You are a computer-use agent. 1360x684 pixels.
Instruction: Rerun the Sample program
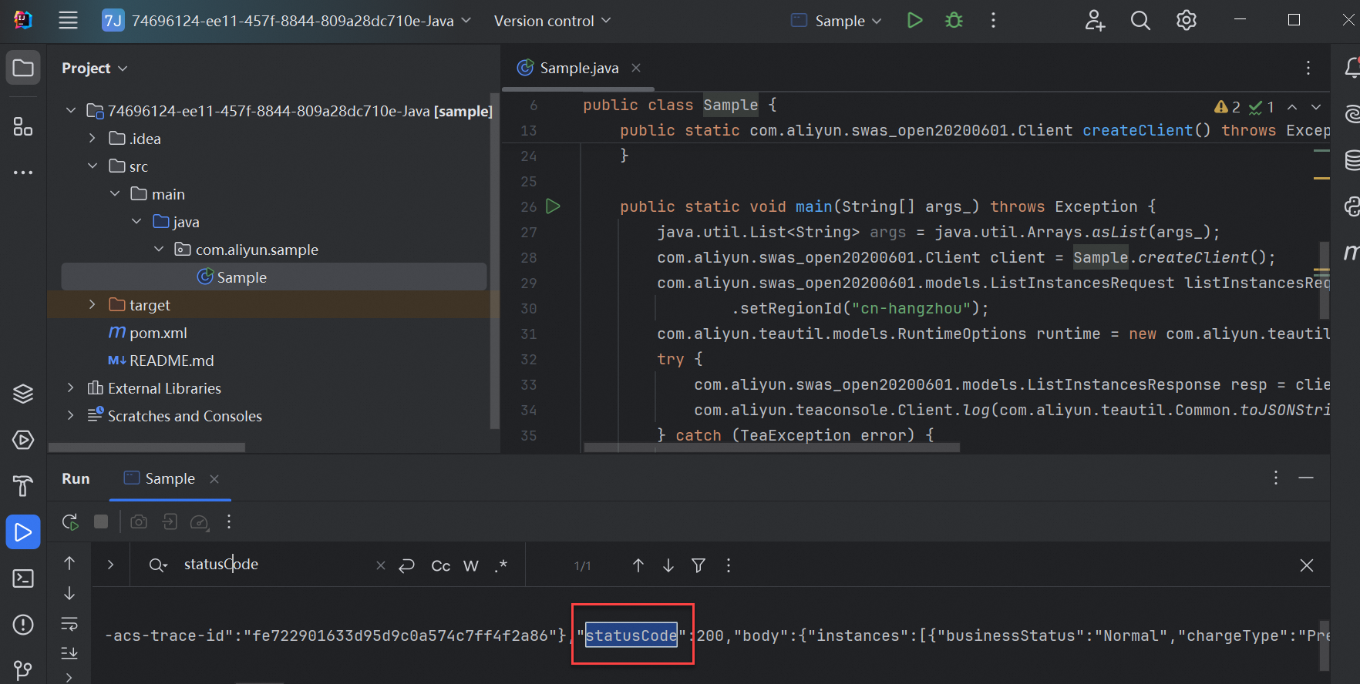tap(70, 522)
